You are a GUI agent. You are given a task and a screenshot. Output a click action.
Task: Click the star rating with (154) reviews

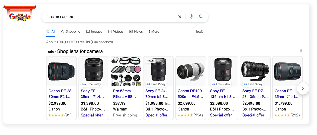click(x=190, y=115)
